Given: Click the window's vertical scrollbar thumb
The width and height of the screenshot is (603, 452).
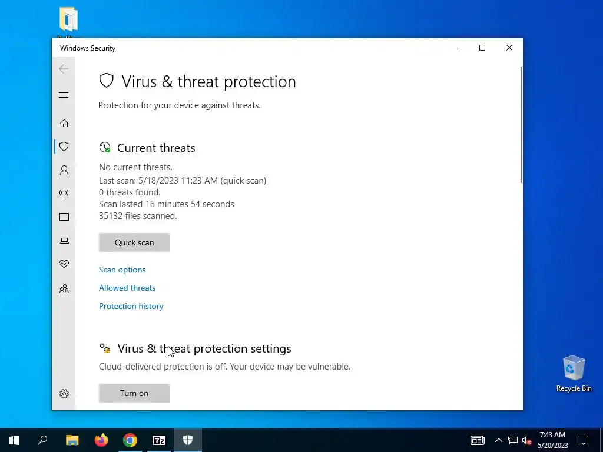Looking at the screenshot, I should point(521,125).
